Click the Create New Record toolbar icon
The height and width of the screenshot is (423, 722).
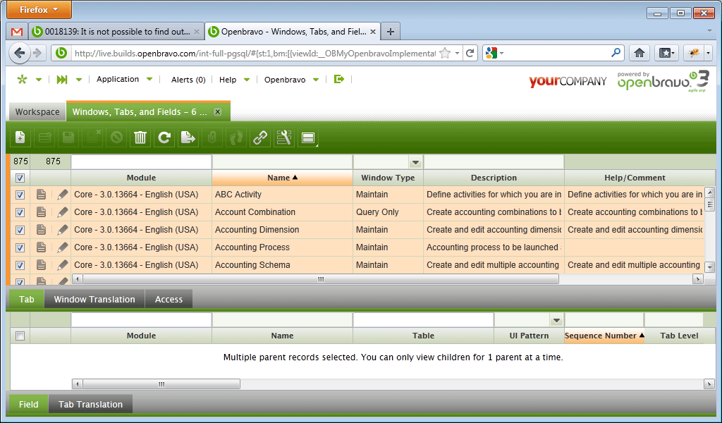[x=20, y=138]
